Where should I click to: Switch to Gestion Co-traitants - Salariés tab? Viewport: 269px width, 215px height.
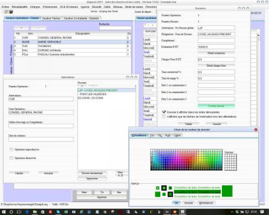[81, 18]
